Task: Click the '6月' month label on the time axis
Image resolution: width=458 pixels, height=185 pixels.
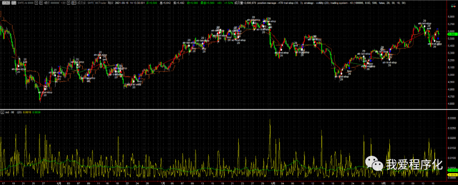Action: tap(59, 183)
